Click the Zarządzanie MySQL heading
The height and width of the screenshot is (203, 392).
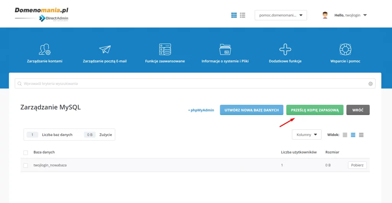(x=51, y=107)
